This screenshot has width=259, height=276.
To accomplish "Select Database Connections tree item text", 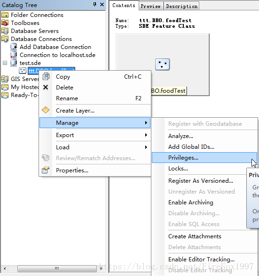I will (41, 39).
